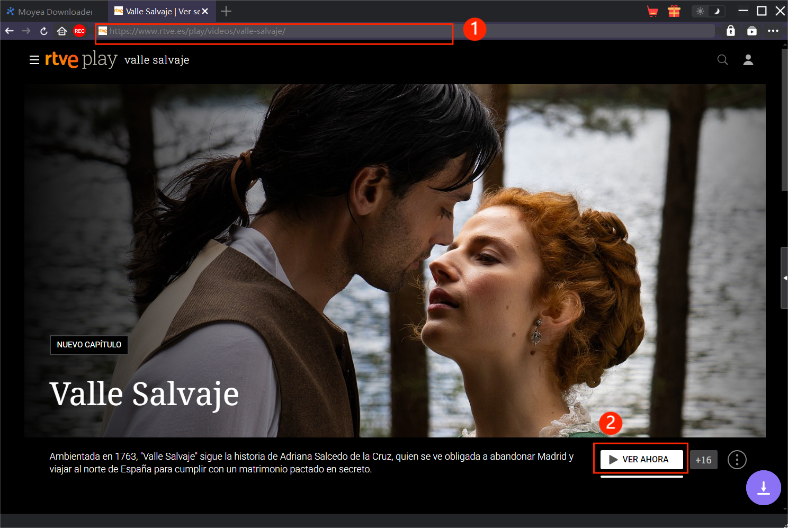Start recording with the REC button

(79, 31)
